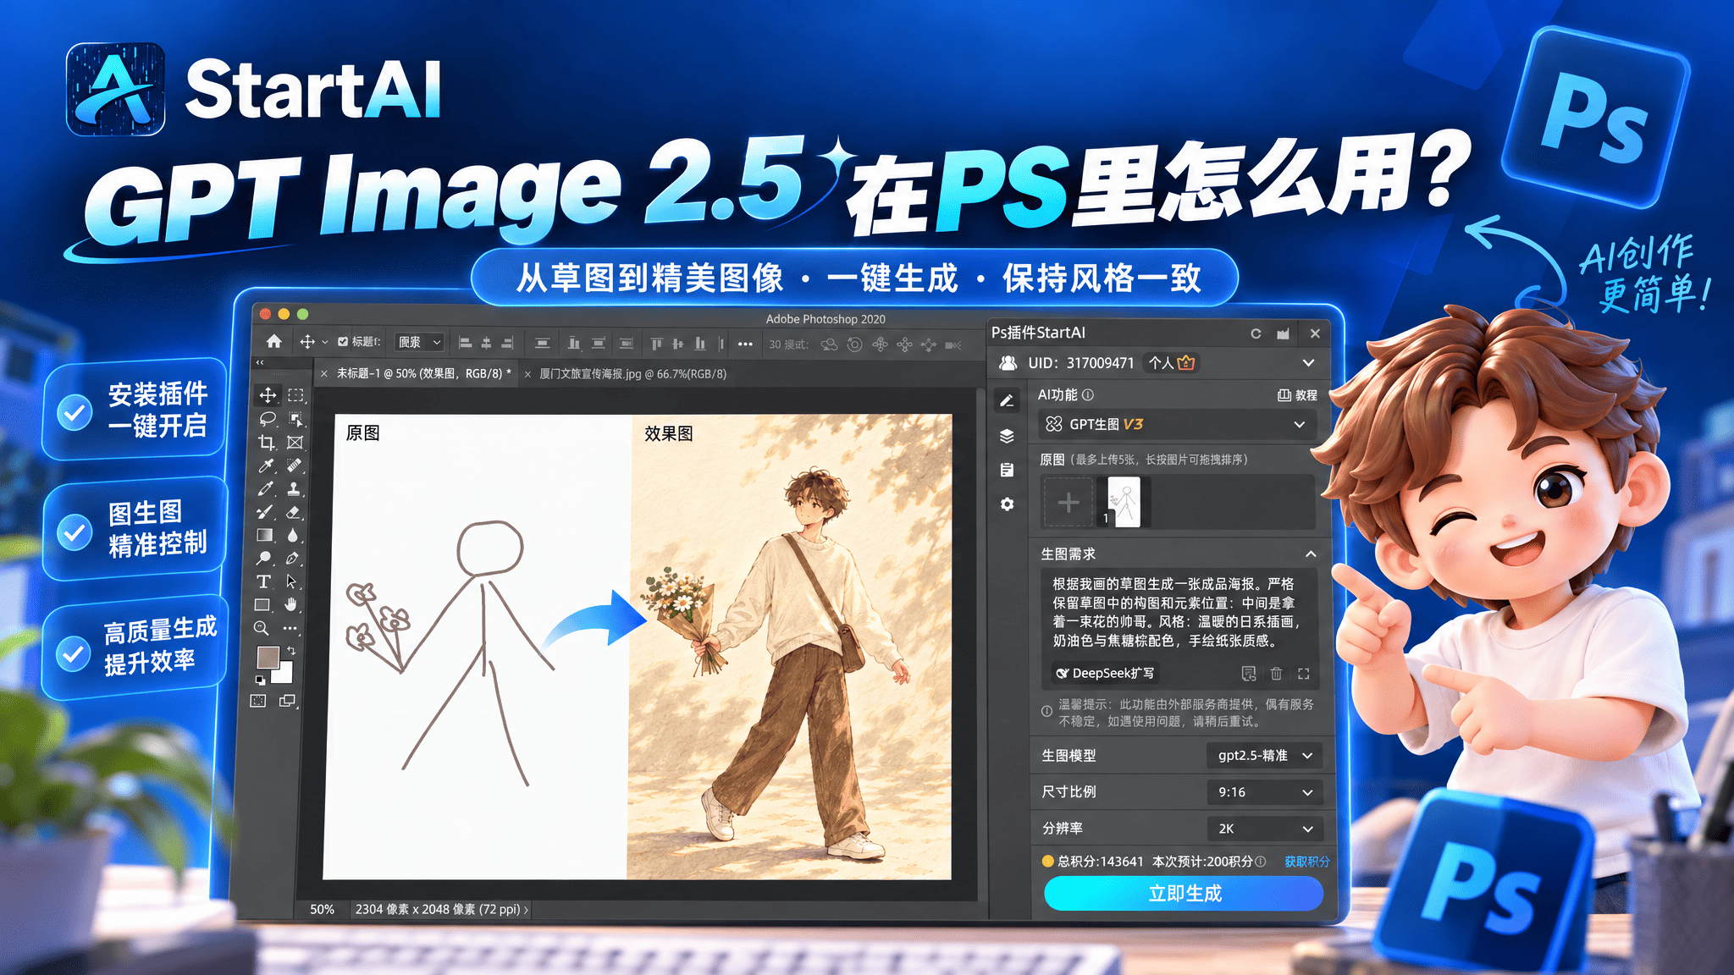The width and height of the screenshot is (1734, 975).
Task: Toggle Quick Mask mode in toolbox
Action: click(258, 701)
